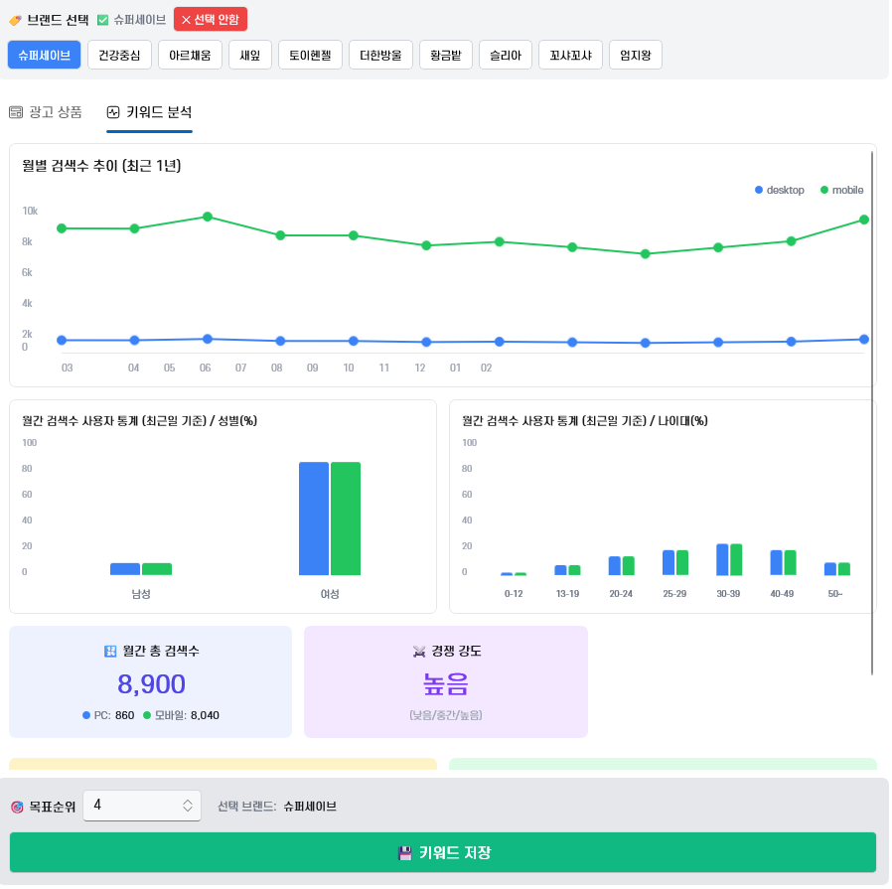The height and width of the screenshot is (889, 892).
Task: Select the 건강중심 brand button
Action: coord(119,56)
